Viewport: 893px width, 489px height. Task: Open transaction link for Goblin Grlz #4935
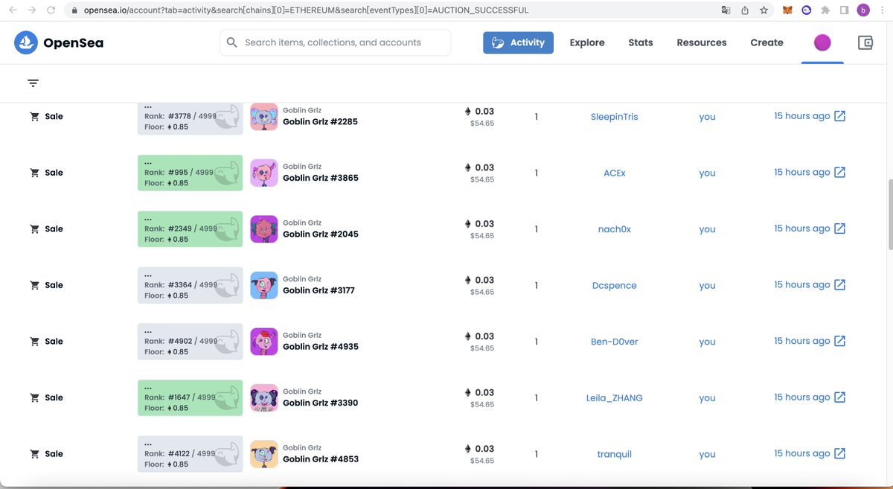[x=839, y=341]
